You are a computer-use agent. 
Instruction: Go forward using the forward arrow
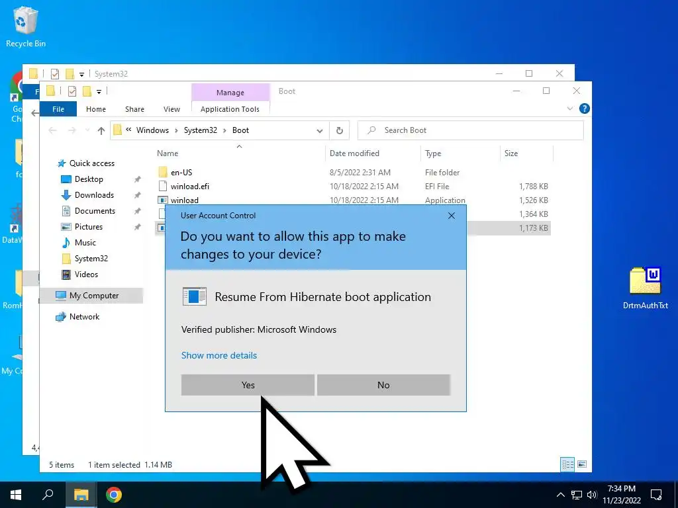point(72,130)
